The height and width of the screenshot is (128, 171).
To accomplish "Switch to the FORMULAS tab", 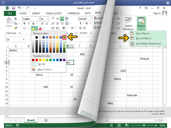I will [74, 13].
